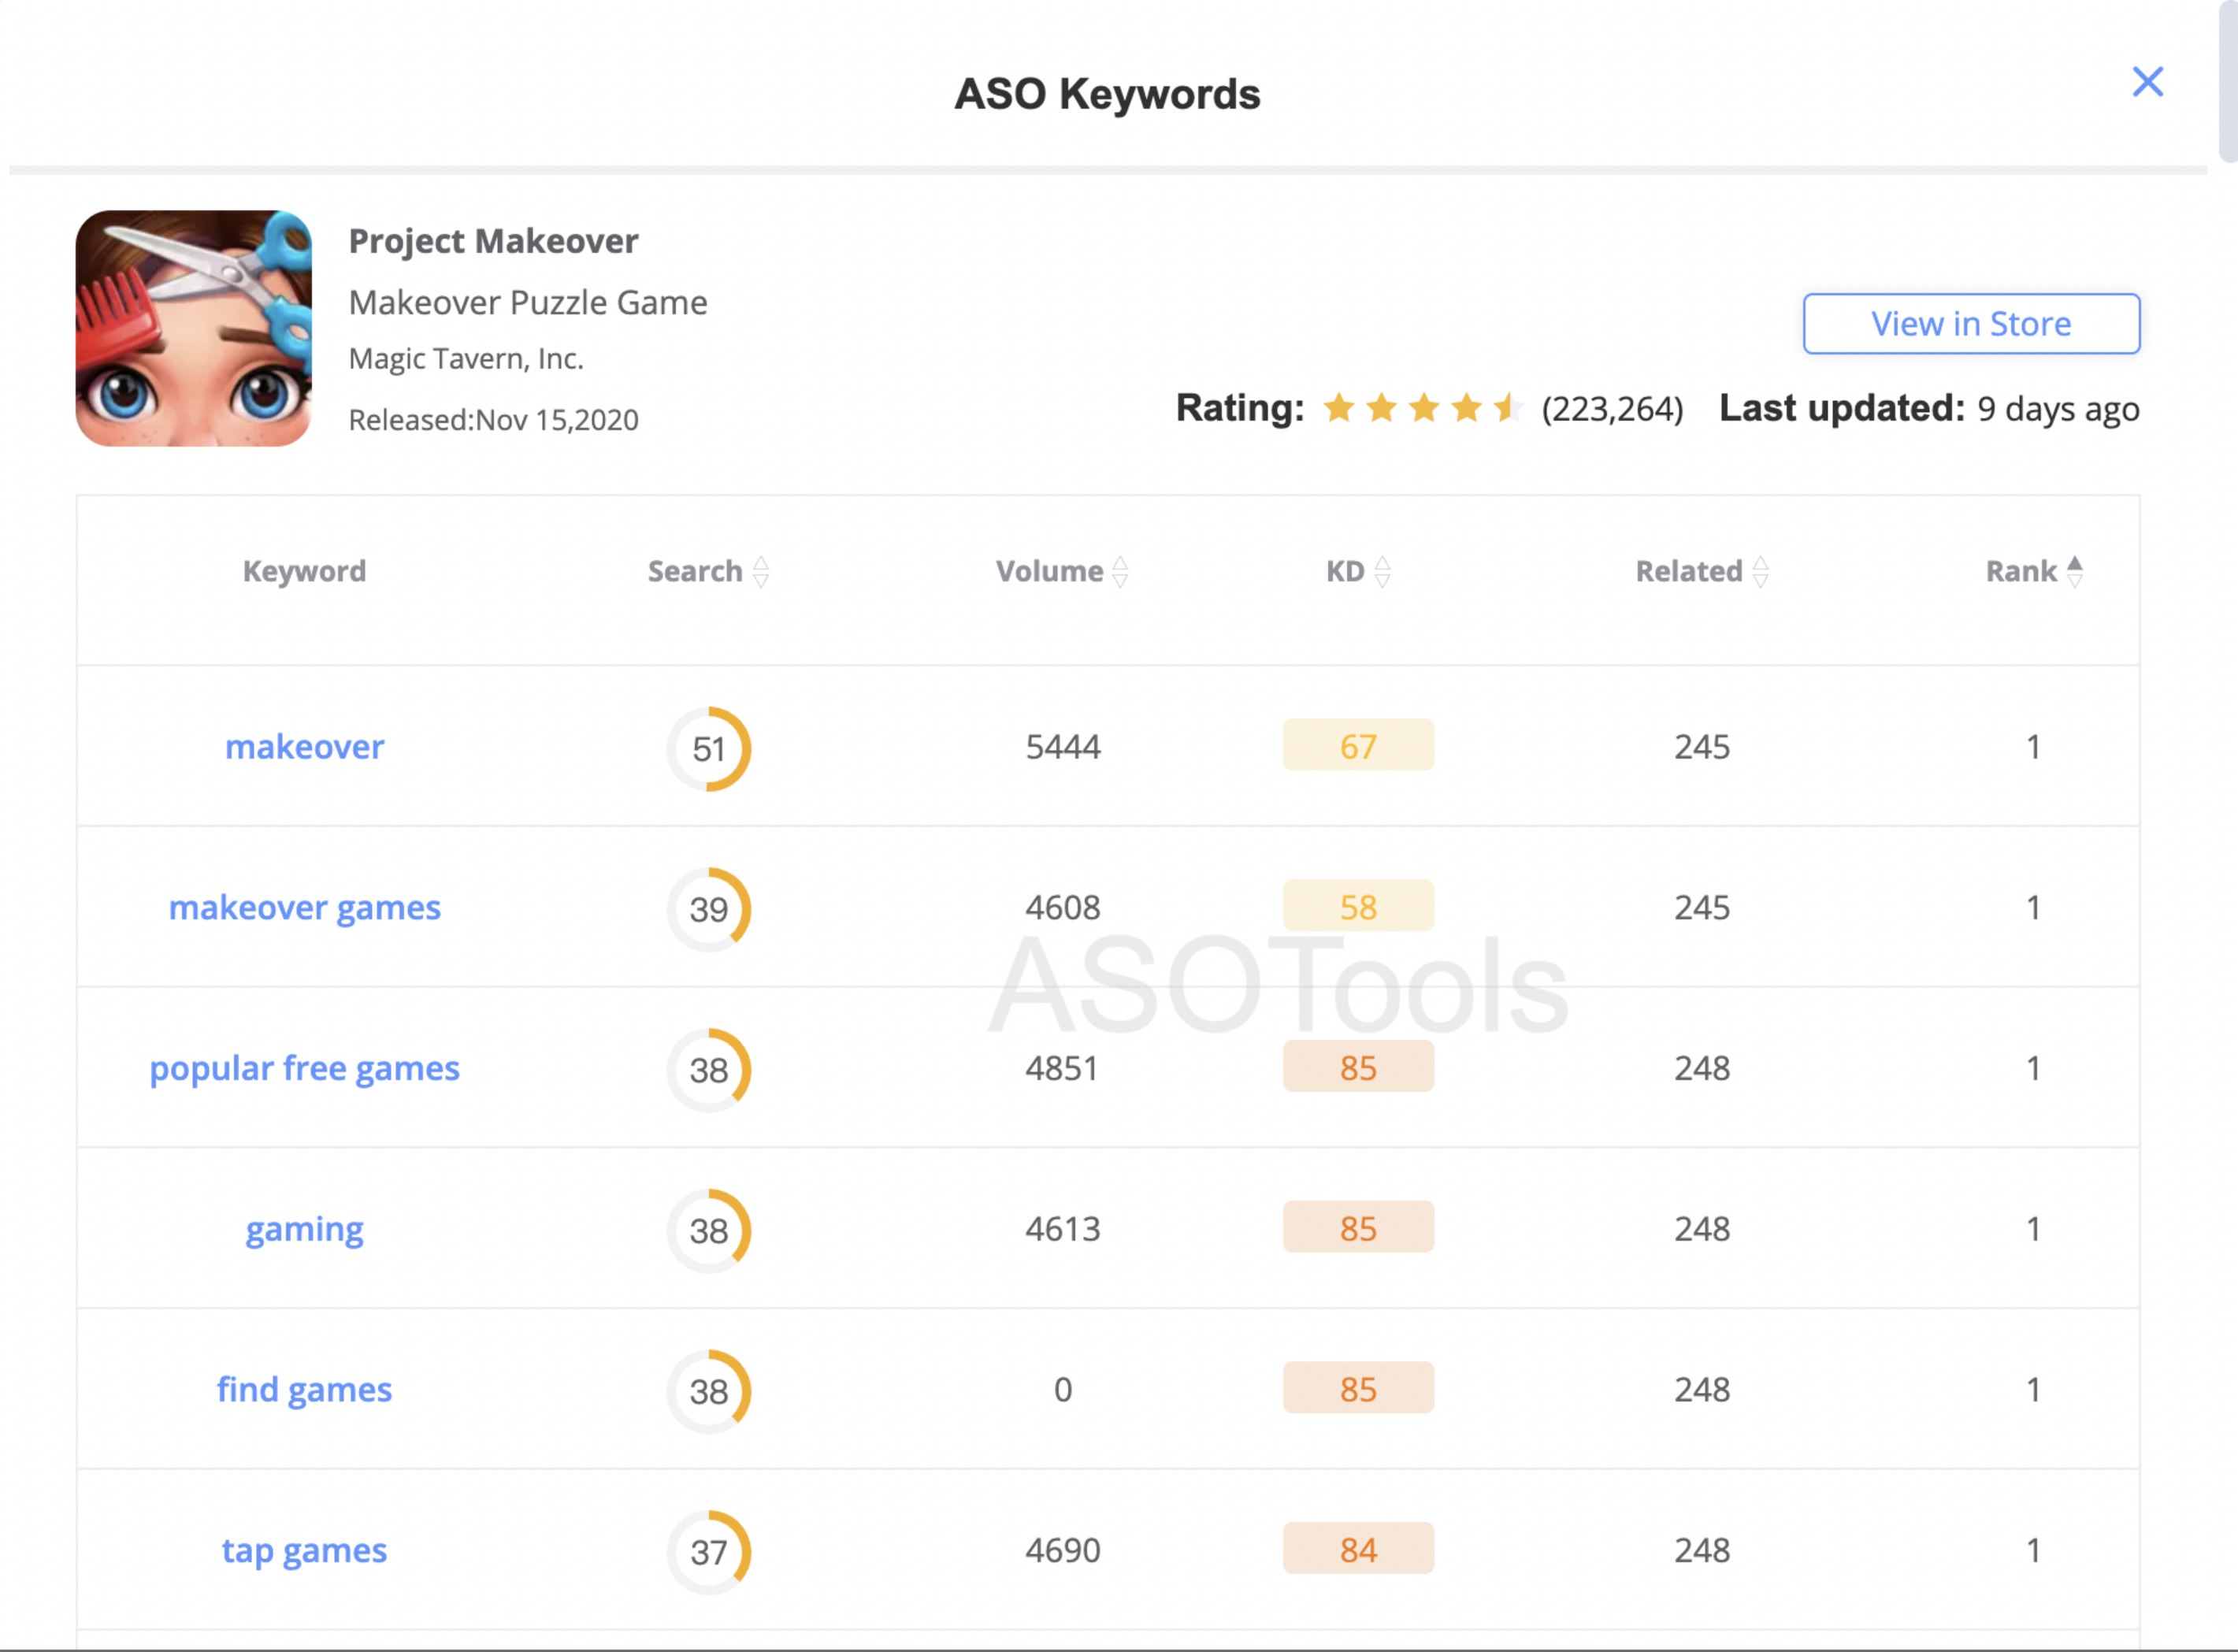
Task: Sort table by Volume column arrows
Action: click(1120, 572)
